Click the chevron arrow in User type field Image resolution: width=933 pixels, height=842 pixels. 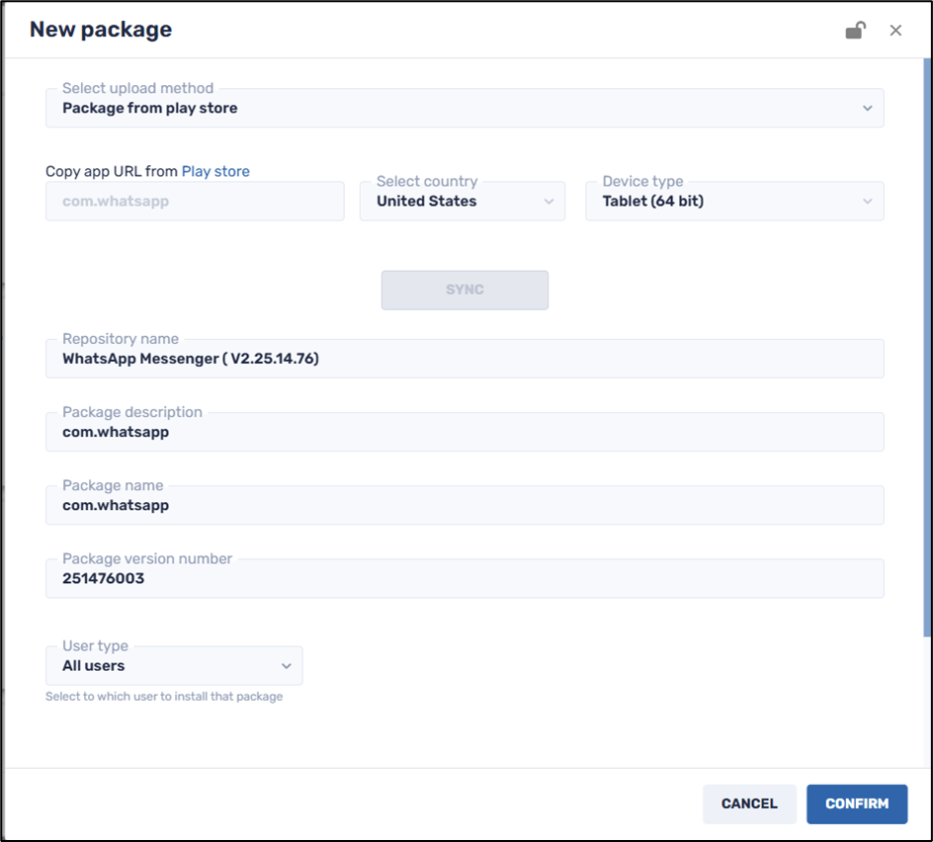pyautogui.click(x=287, y=666)
